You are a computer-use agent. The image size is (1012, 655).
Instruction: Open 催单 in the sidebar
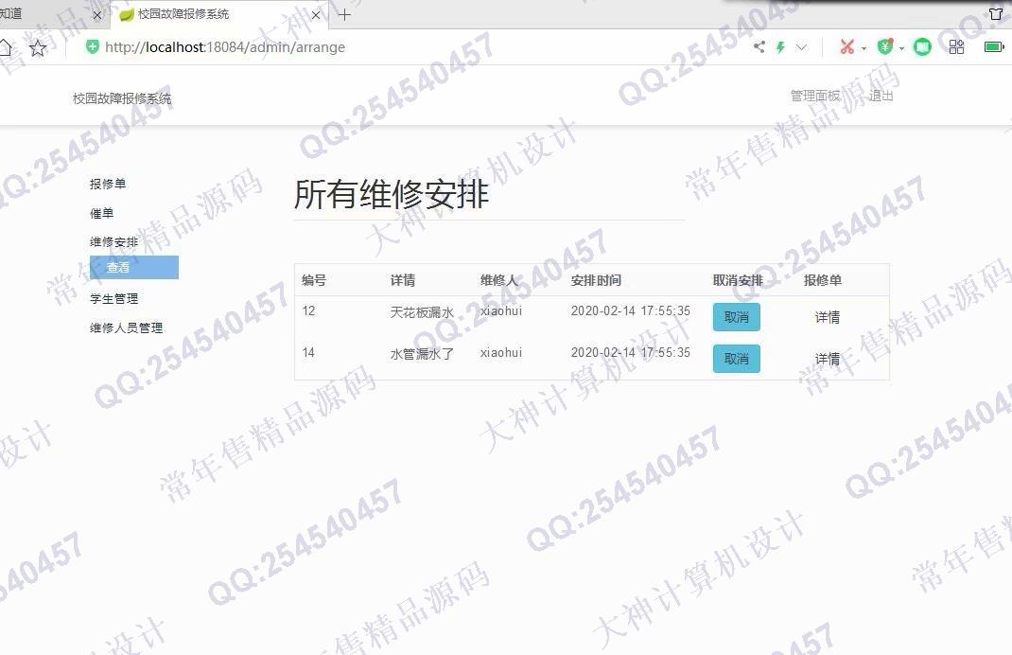pyautogui.click(x=102, y=213)
